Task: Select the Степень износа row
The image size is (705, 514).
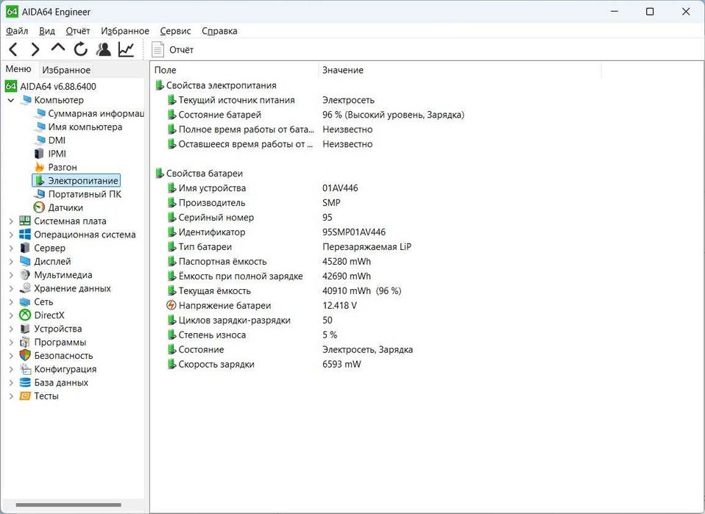Action: click(252, 335)
